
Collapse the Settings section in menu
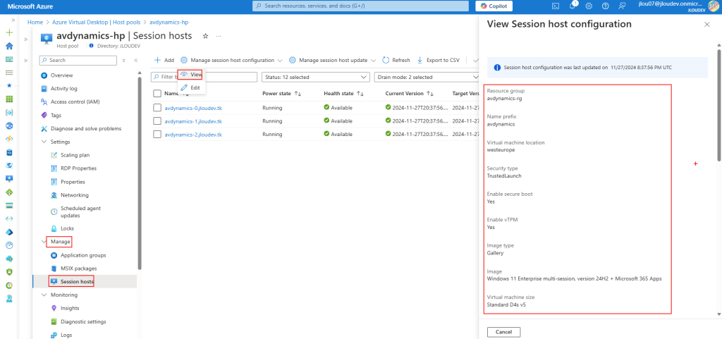point(44,142)
